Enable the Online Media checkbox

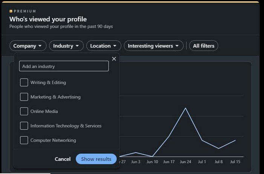24,111
